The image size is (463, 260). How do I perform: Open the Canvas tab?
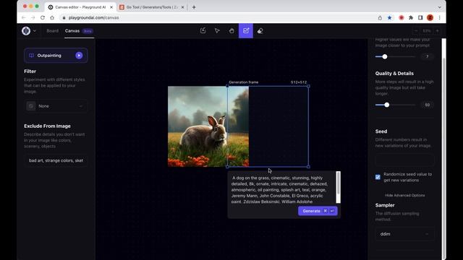(x=72, y=30)
